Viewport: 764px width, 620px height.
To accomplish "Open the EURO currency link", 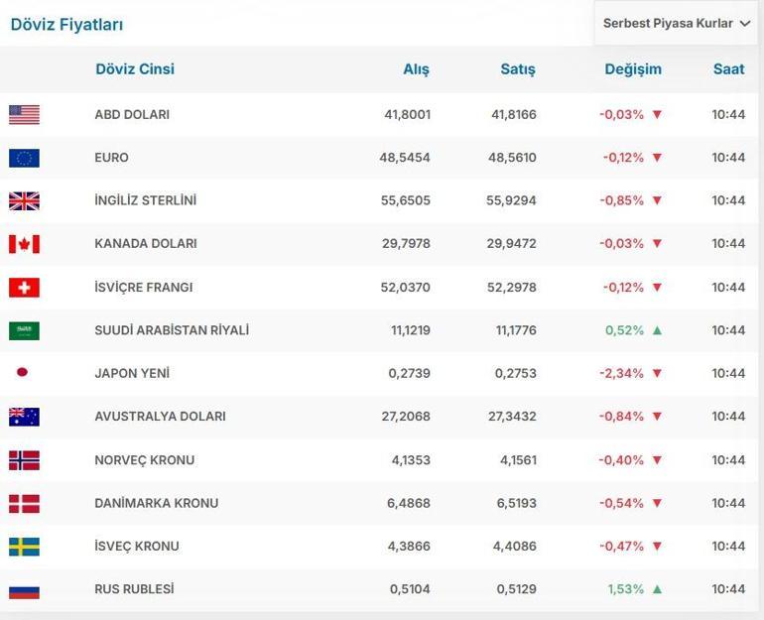I will pyautogui.click(x=111, y=158).
